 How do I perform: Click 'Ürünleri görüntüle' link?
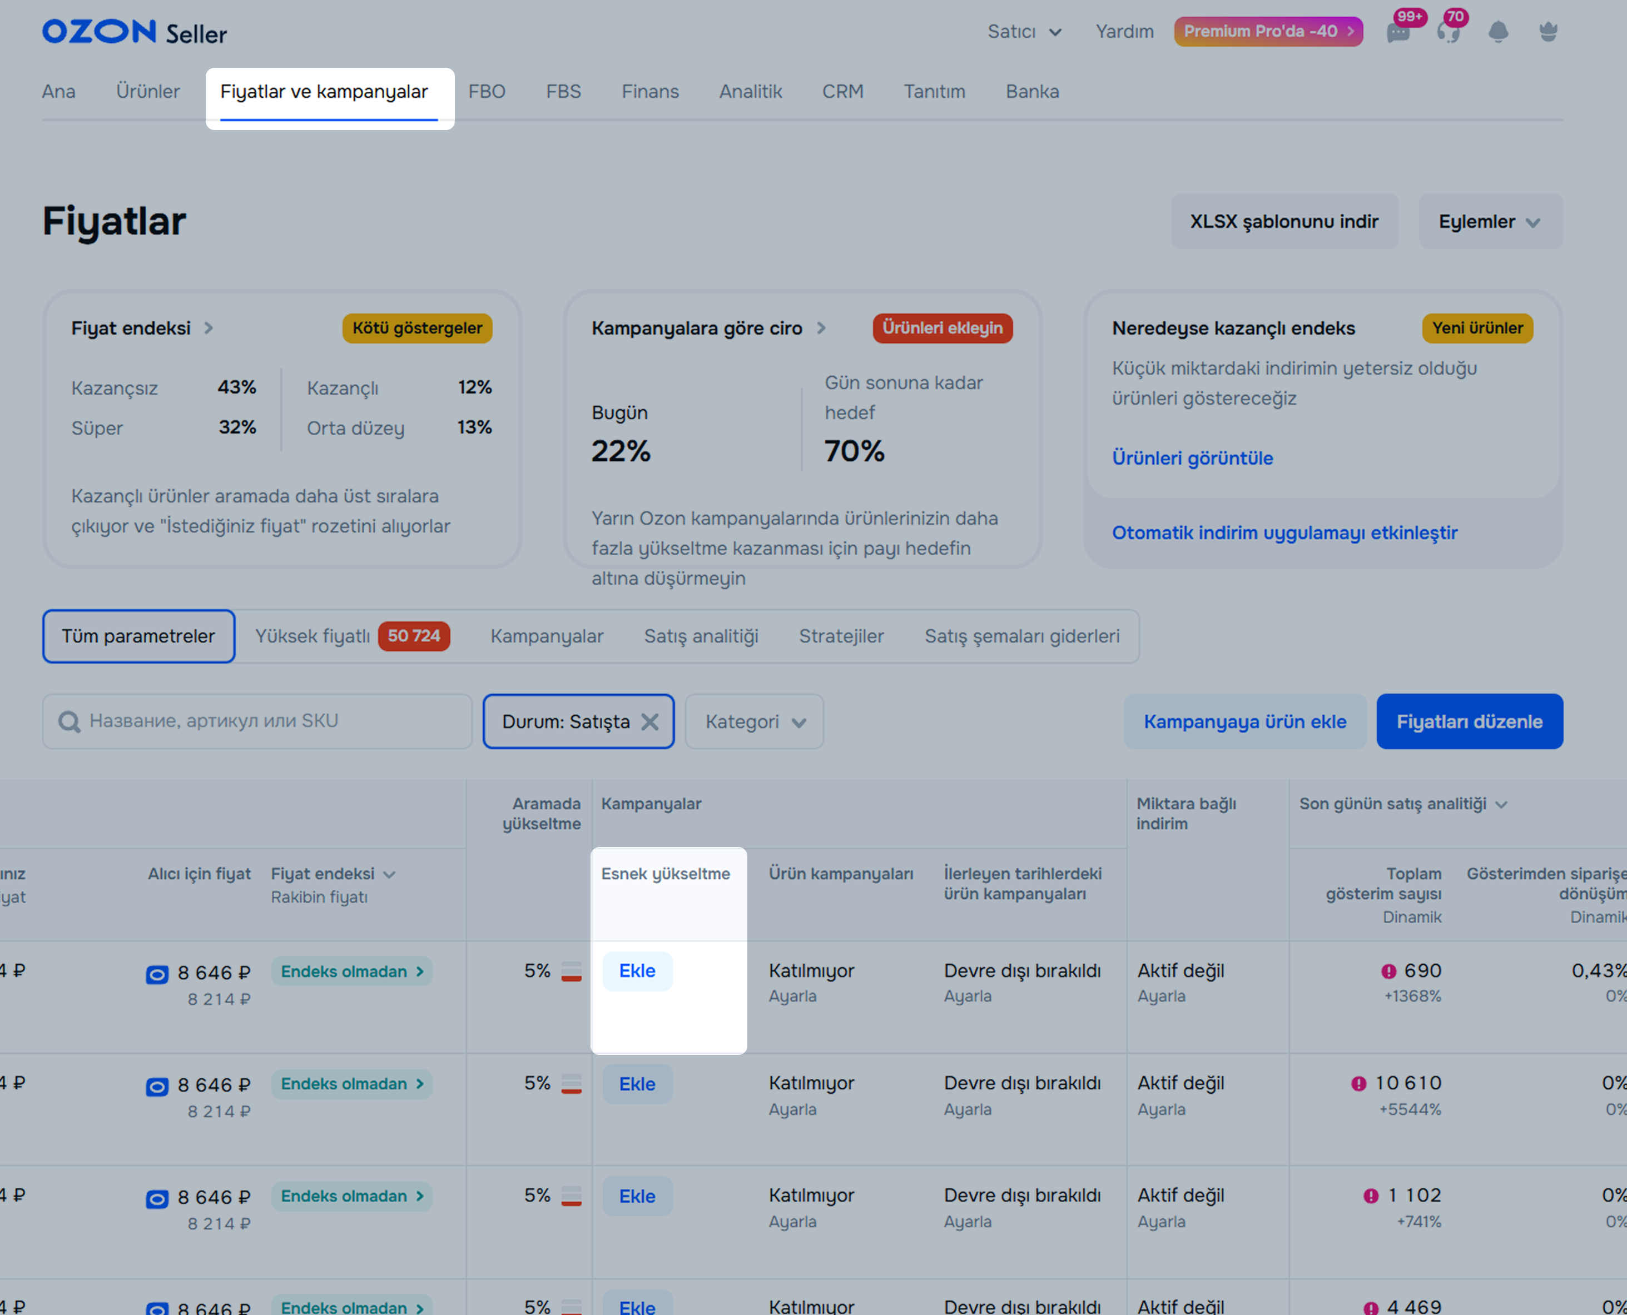(x=1192, y=459)
